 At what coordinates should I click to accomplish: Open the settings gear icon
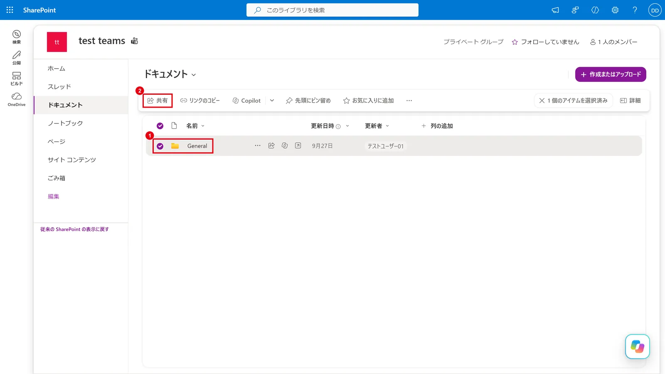click(615, 10)
